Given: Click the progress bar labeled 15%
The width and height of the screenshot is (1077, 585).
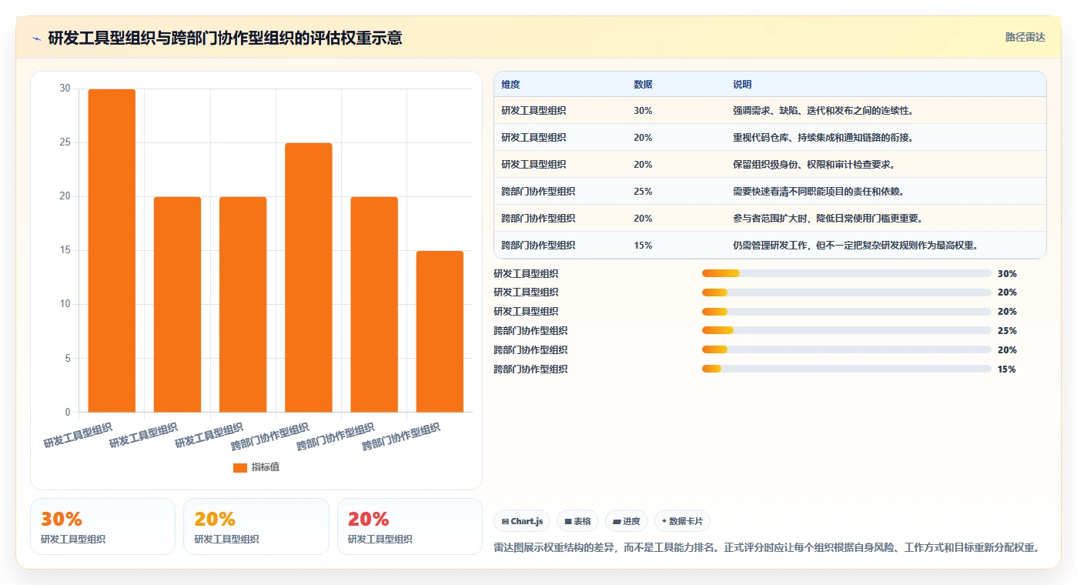Looking at the screenshot, I should point(846,369).
